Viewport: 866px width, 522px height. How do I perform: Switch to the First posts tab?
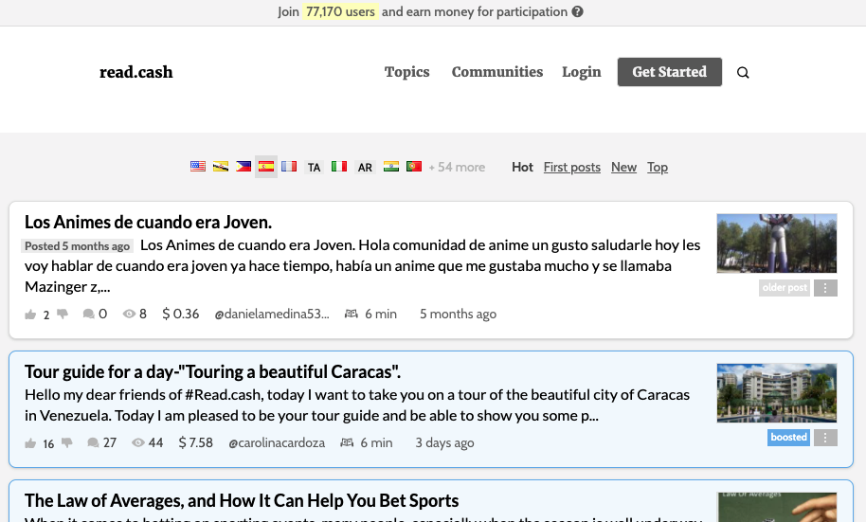pos(571,167)
